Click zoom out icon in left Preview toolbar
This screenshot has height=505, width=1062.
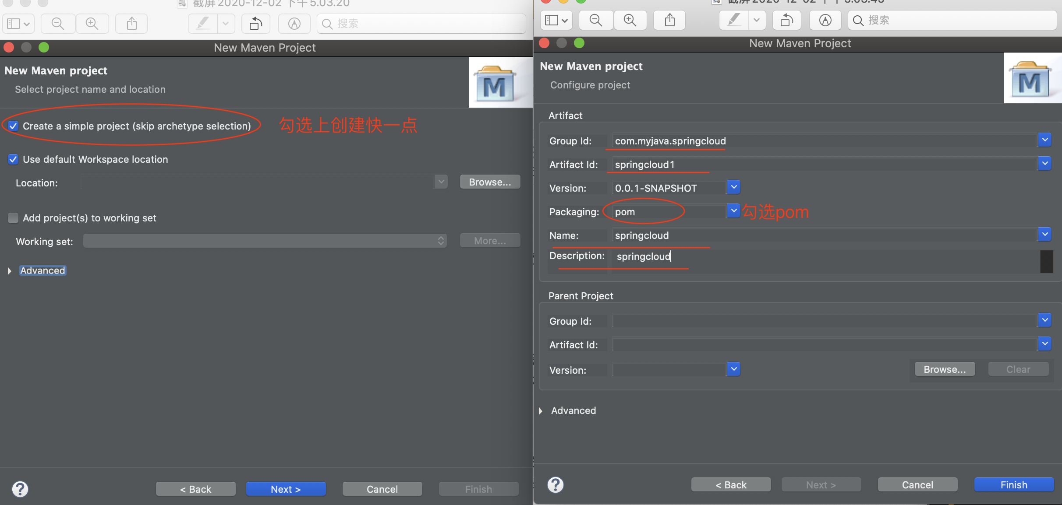(58, 24)
